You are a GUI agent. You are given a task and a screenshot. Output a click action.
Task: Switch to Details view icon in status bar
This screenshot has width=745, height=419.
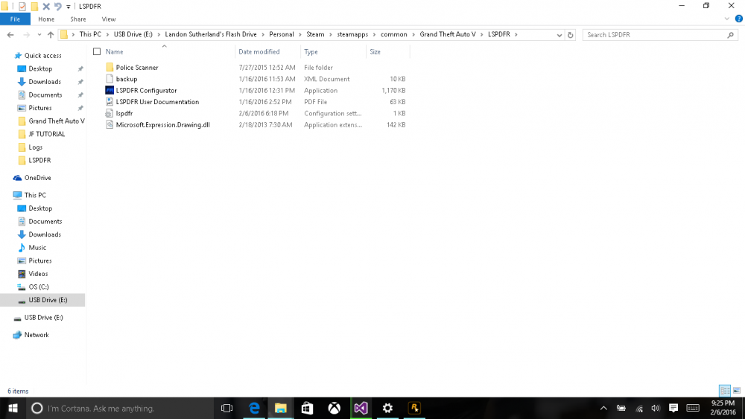[725, 391]
